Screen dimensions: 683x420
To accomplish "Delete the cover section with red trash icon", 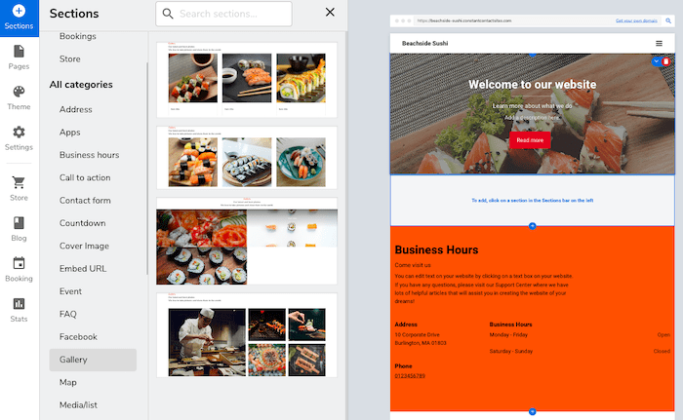I will pyautogui.click(x=666, y=61).
